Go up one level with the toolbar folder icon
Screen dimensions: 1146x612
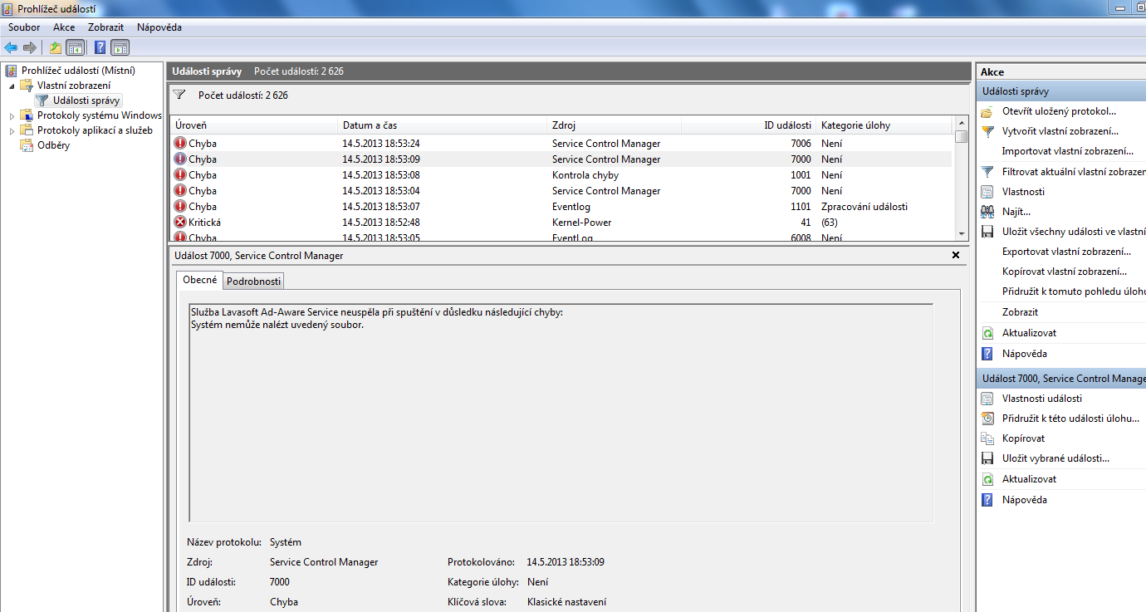[56, 47]
